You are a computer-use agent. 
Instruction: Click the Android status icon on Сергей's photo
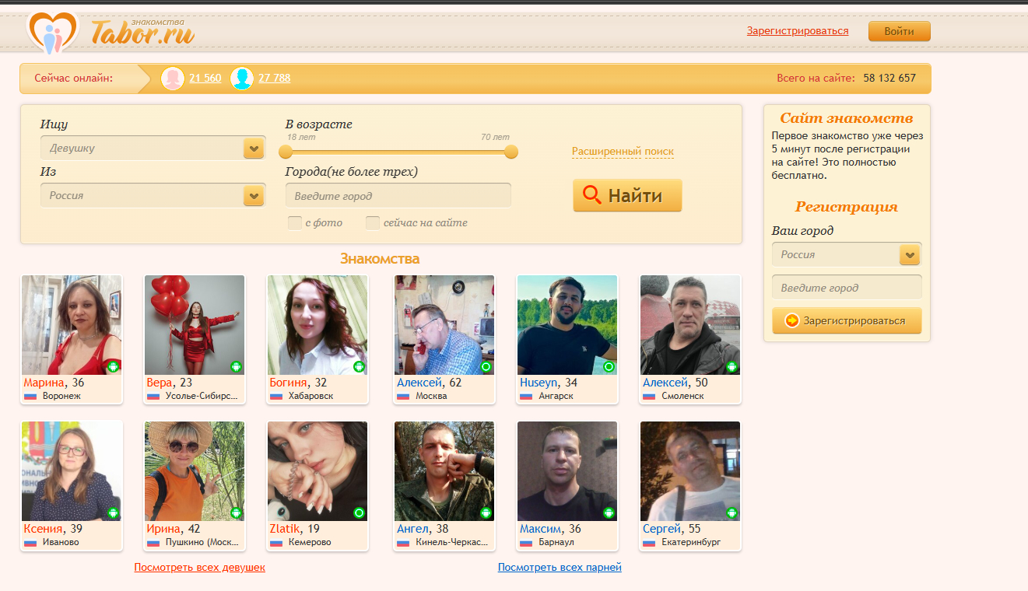(x=732, y=512)
